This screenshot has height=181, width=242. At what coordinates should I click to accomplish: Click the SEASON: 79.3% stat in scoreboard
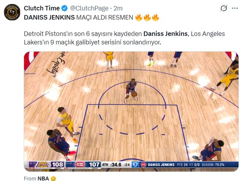(x=213, y=165)
